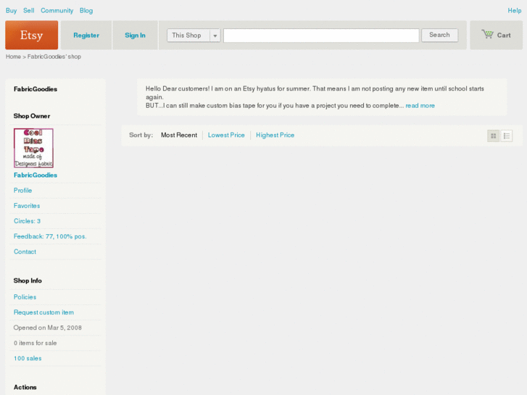Open shop Policies

click(x=25, y=297)
